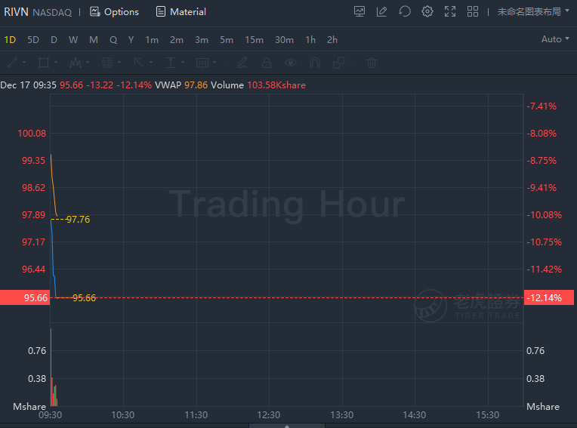Switch to Q quarterly timeframe
The image size is (577, 428).
pyautogui.click(x=113, y=40)
